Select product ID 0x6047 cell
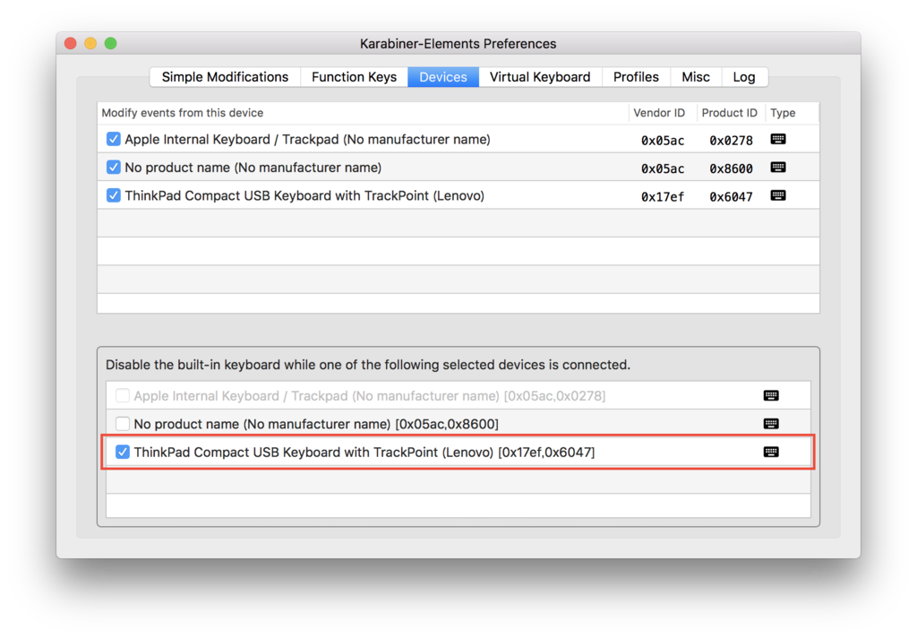 click(x=731, y=196)
